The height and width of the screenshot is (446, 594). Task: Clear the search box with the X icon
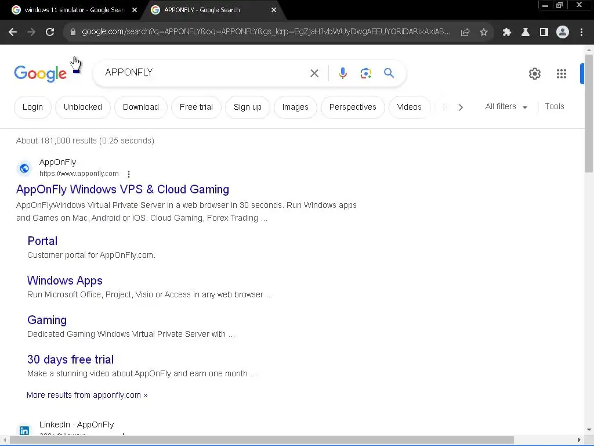pyautogui.click(x=314, y=73)
